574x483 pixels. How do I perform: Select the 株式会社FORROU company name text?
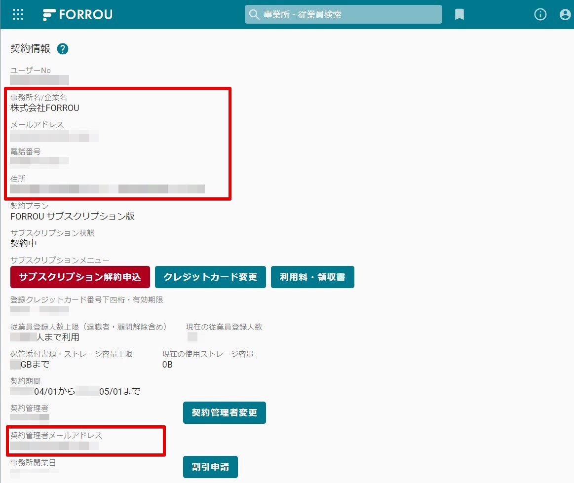45,108
